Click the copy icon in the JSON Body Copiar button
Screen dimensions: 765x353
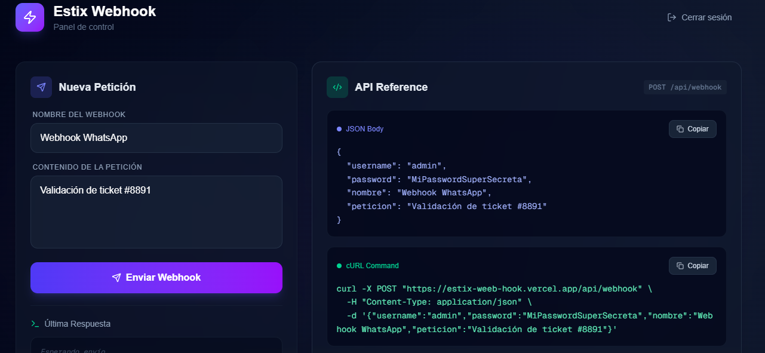[680, 128]
